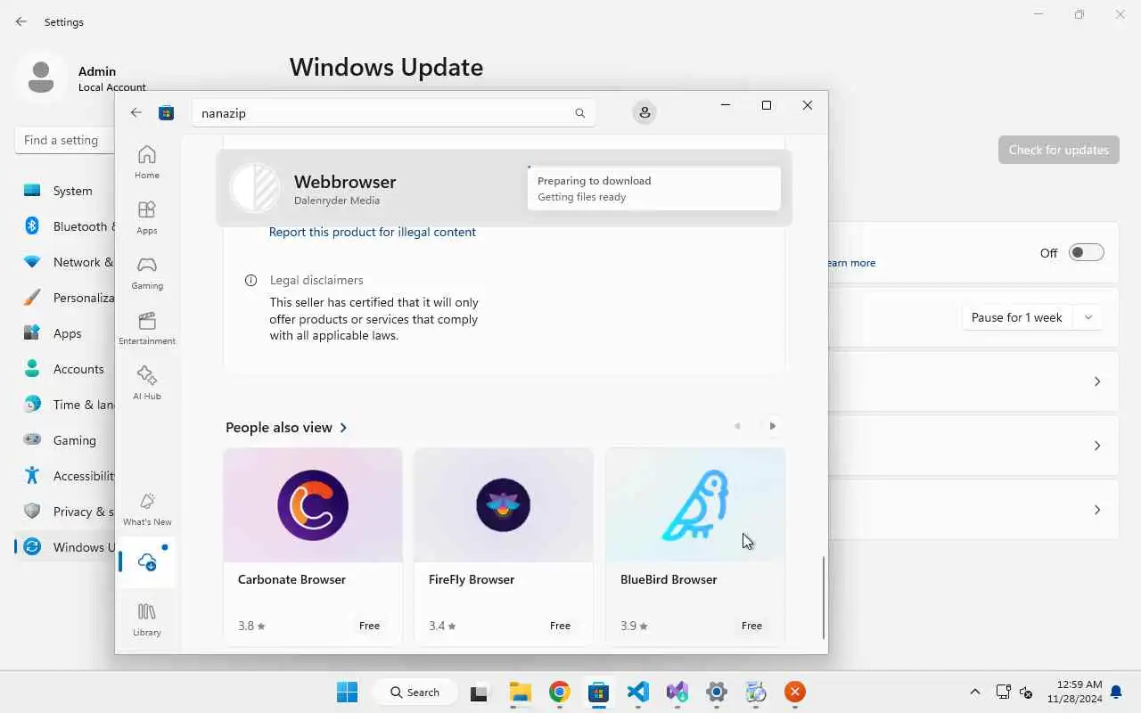Click Legal disclaimers info icon
1141x713 pixels.
(x=251, y=280)
